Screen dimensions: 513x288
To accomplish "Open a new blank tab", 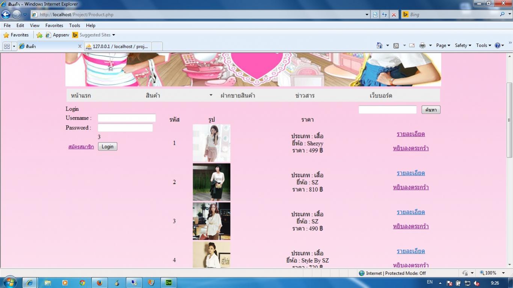I will pos(157,46).
